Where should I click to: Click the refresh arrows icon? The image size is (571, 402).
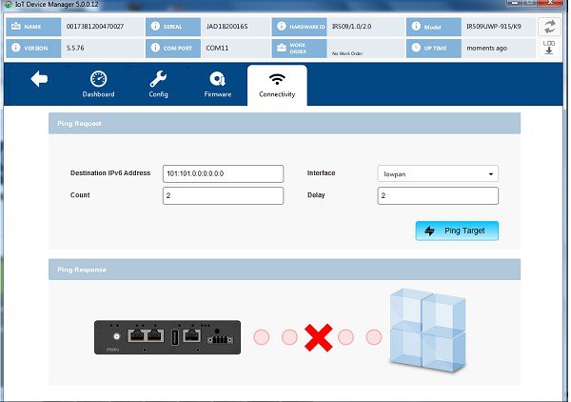pos(549,27)
